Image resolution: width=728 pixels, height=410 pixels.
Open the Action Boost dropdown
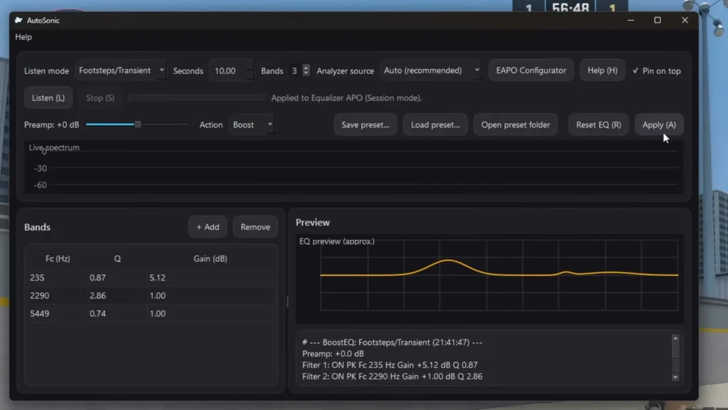(251, 125)
